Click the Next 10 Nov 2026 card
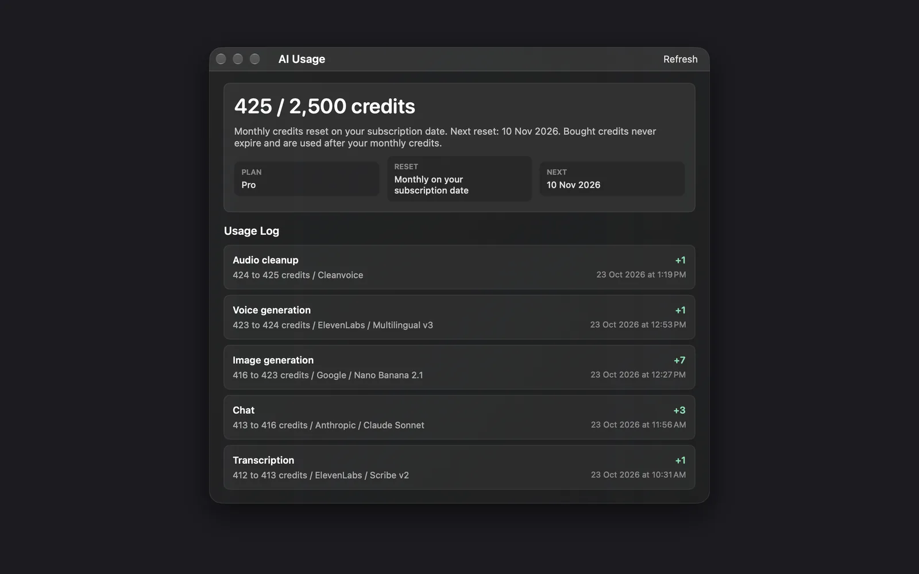This screenshot has height=574, width=919. coord(612,179)
